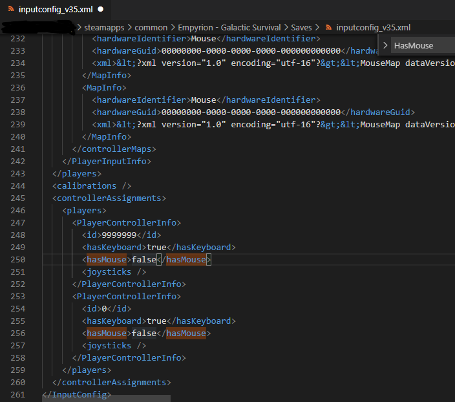
Task: Click the calibrations tag on line 244
Action: click(x=85, y=185)
